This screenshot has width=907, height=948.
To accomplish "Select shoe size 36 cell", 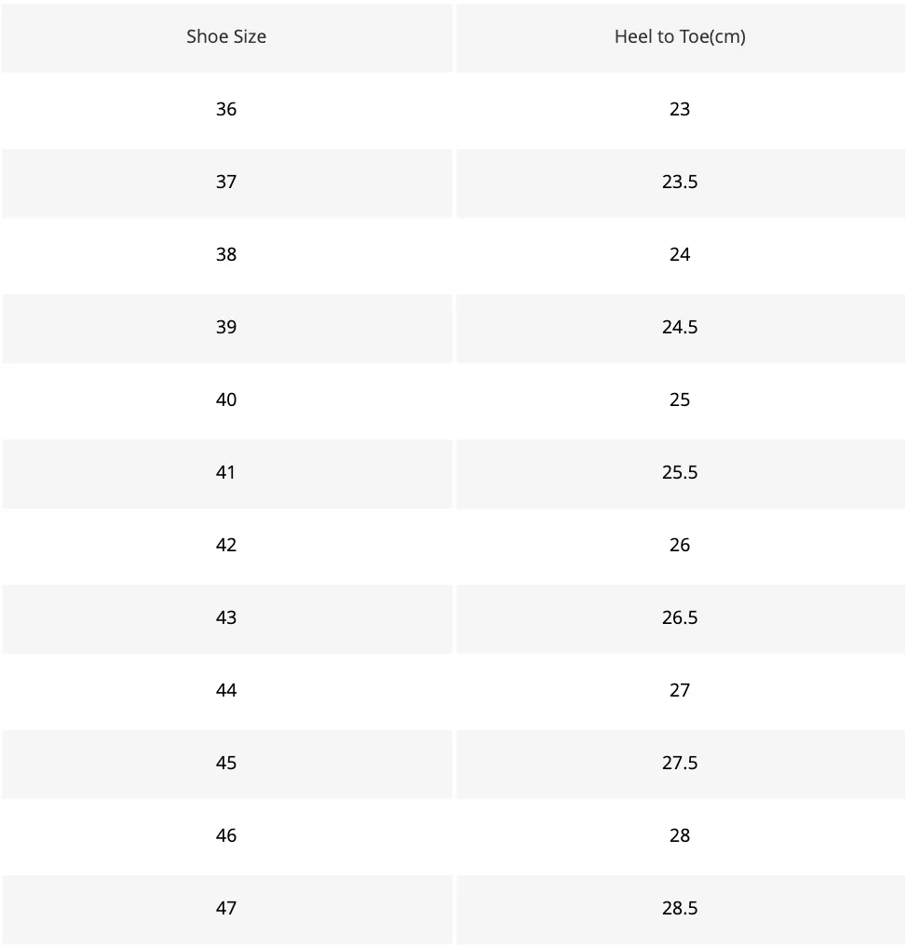I will pos(226,110).
